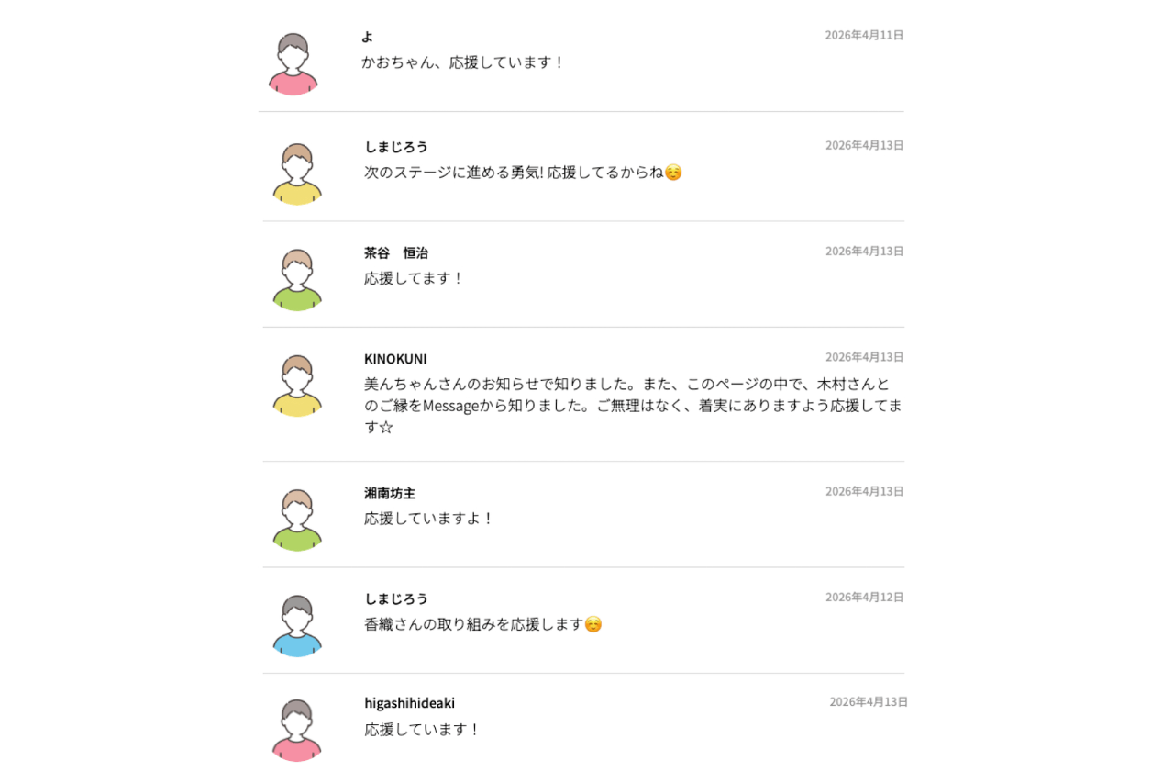Click the smiling emoji after 応援してるからね
Screen dimensions: 1174x783
coord(673,173)
